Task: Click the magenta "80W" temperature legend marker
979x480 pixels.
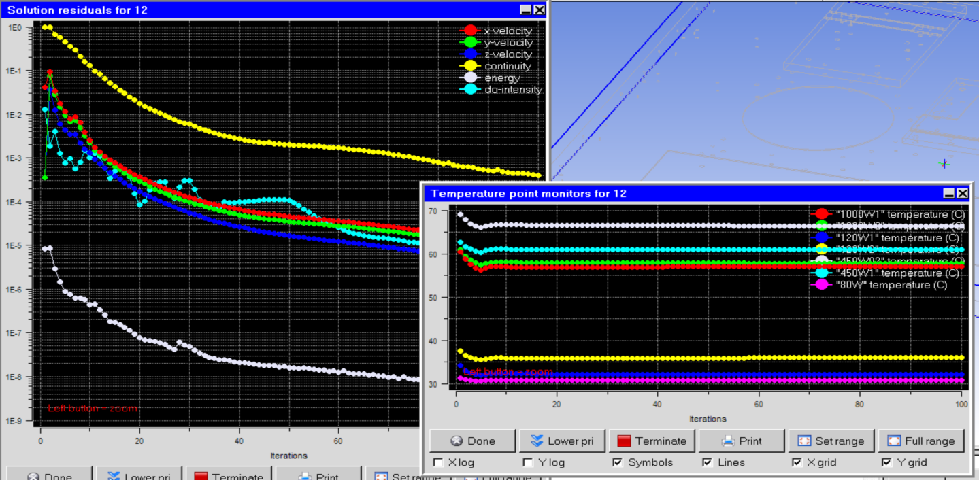Action: (821, 284)
